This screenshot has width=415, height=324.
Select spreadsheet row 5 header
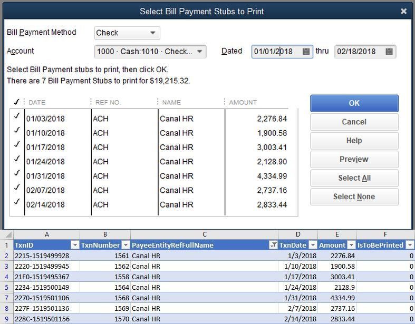click(x=7, y=287)
